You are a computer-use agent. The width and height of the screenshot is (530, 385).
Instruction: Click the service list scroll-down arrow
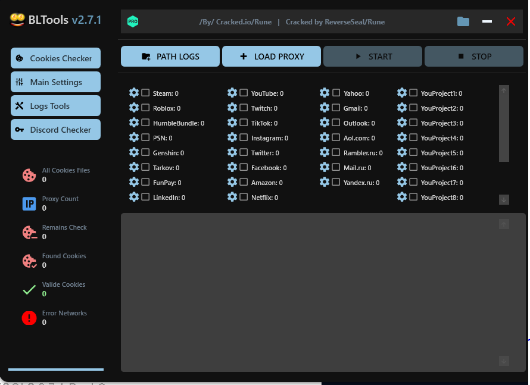click(x=504, y=199)
